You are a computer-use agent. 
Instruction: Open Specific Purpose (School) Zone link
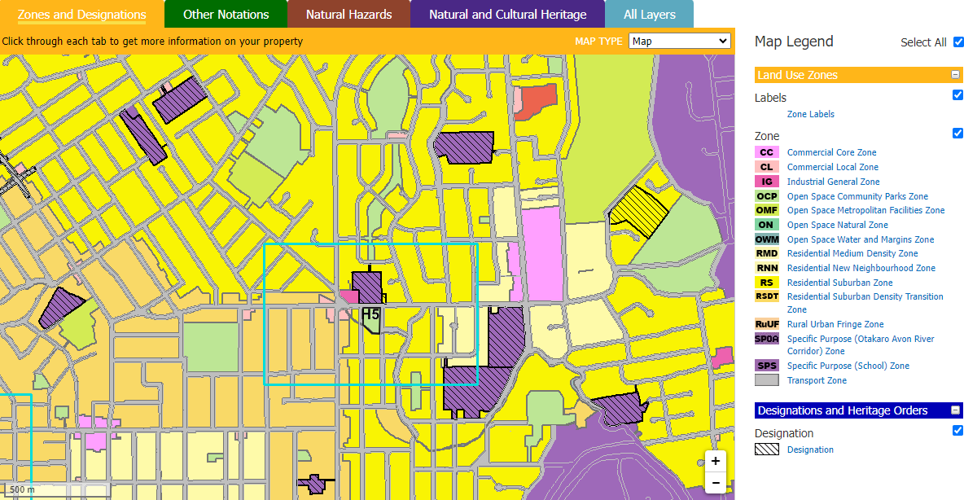point(848,366)
